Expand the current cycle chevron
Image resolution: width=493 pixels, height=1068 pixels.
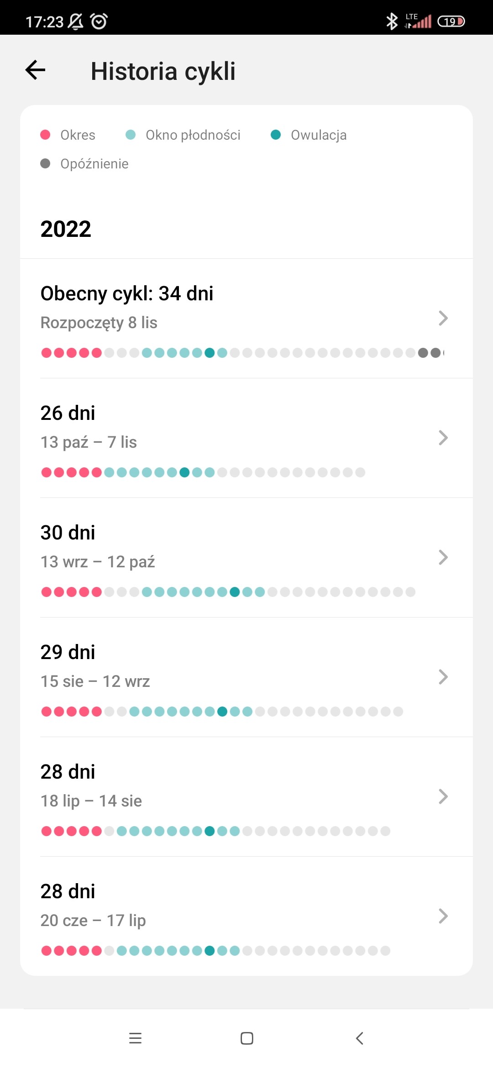tap(443, 318)
